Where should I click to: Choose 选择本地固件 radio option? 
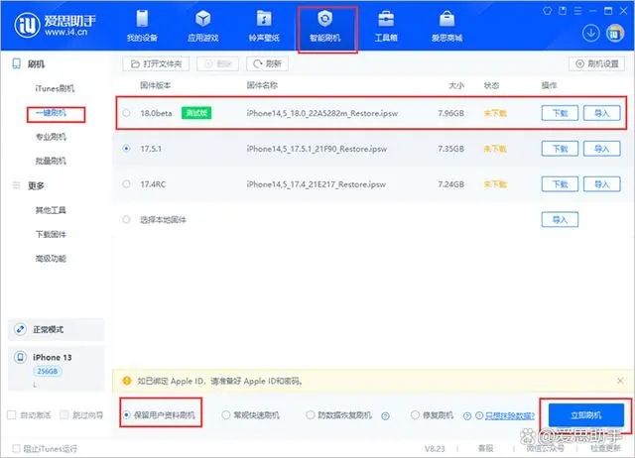(x=126, y=219)
